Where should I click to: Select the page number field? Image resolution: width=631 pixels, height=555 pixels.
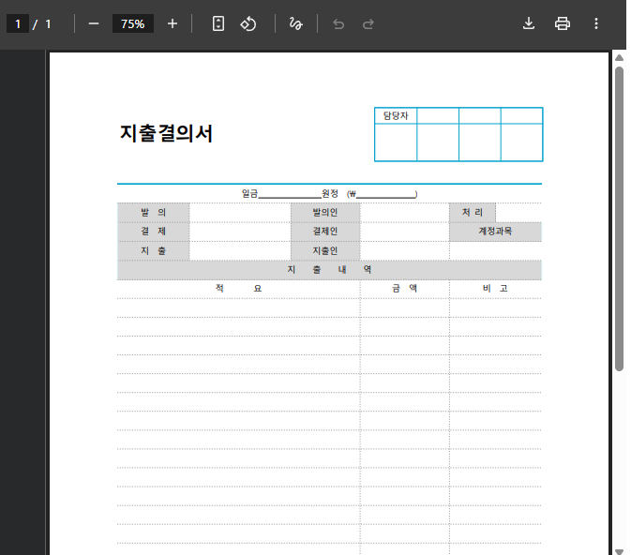pyautogui.click(x=18, y=23)
